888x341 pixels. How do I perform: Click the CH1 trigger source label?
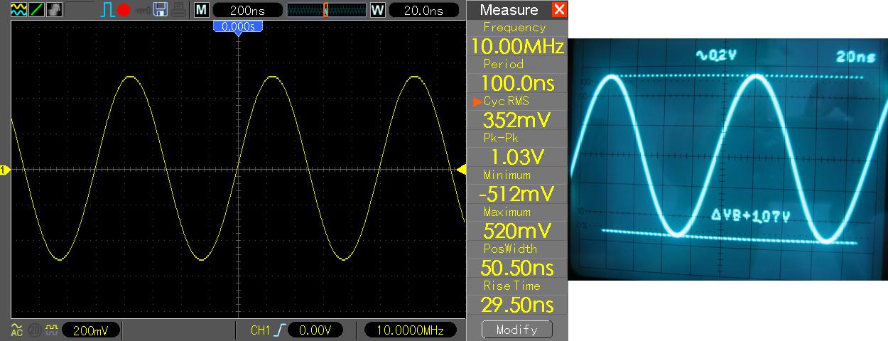(x=260, y=330)
